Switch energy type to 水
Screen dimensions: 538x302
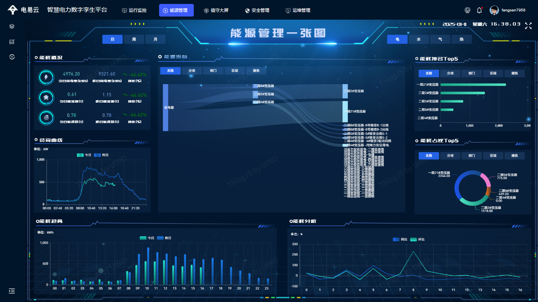419,39
